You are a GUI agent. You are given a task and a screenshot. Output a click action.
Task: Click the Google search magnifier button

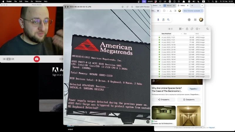coord(168,20)
